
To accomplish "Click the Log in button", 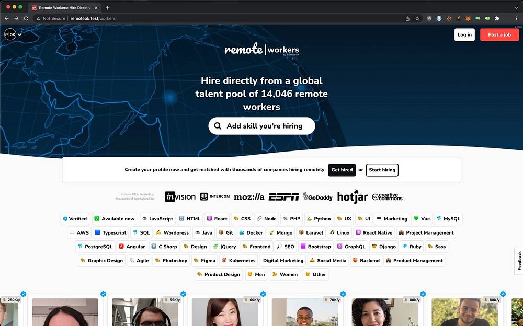I will tap(464, 34).
